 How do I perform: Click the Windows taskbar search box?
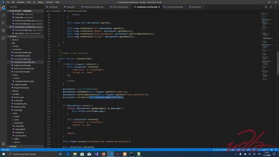(32, 154)
